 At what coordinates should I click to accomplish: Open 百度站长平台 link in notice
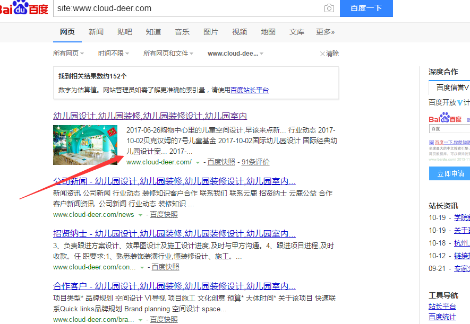[x=250, y=90]
